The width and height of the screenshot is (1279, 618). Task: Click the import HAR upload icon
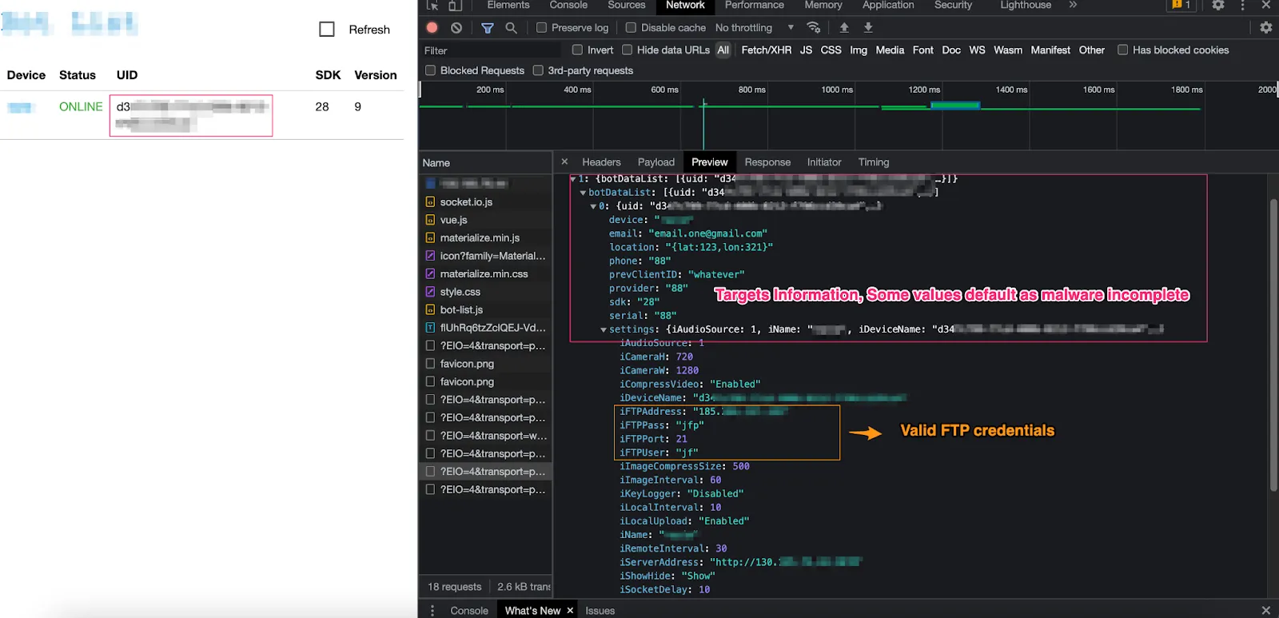coord(844,27)
